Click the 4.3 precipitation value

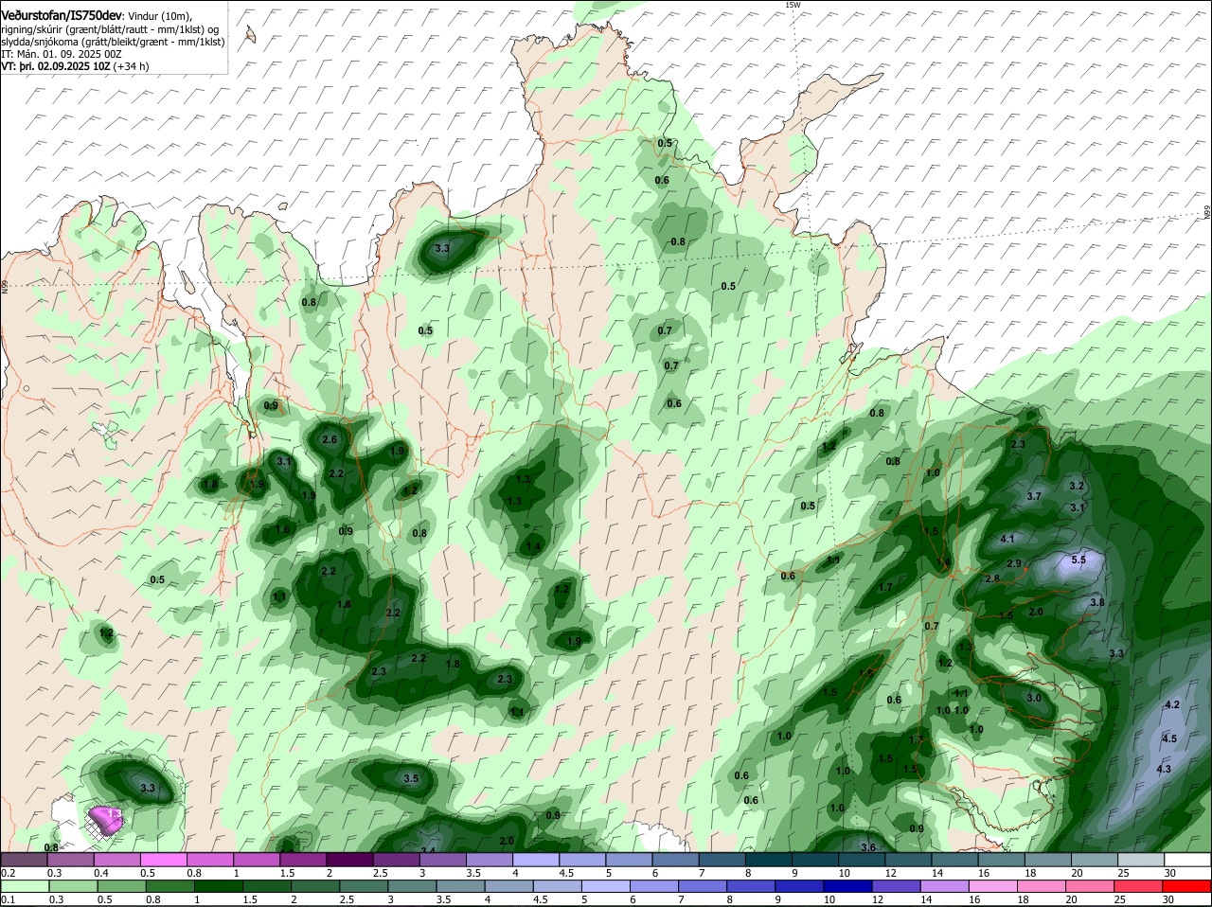pyautogui.click(x=1165, y=769)
